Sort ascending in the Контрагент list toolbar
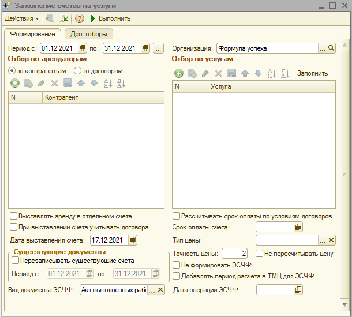Screen dimensions: 352x317 (107, 83)
